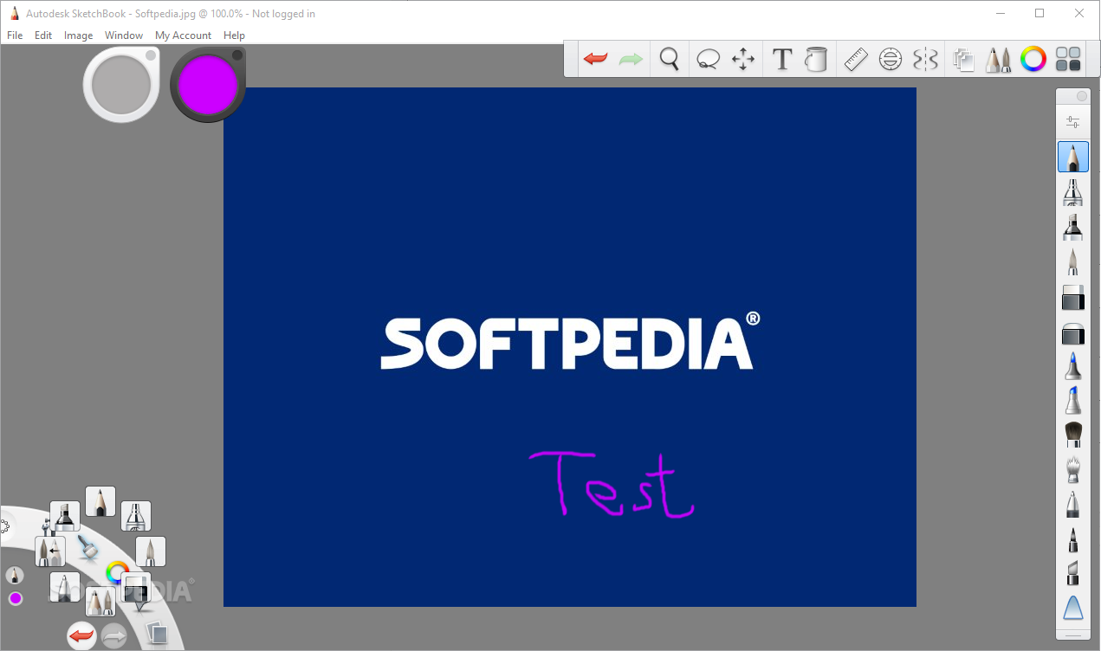Pick the Ballpoint pen in the lagoon

(x=65, y=587)
